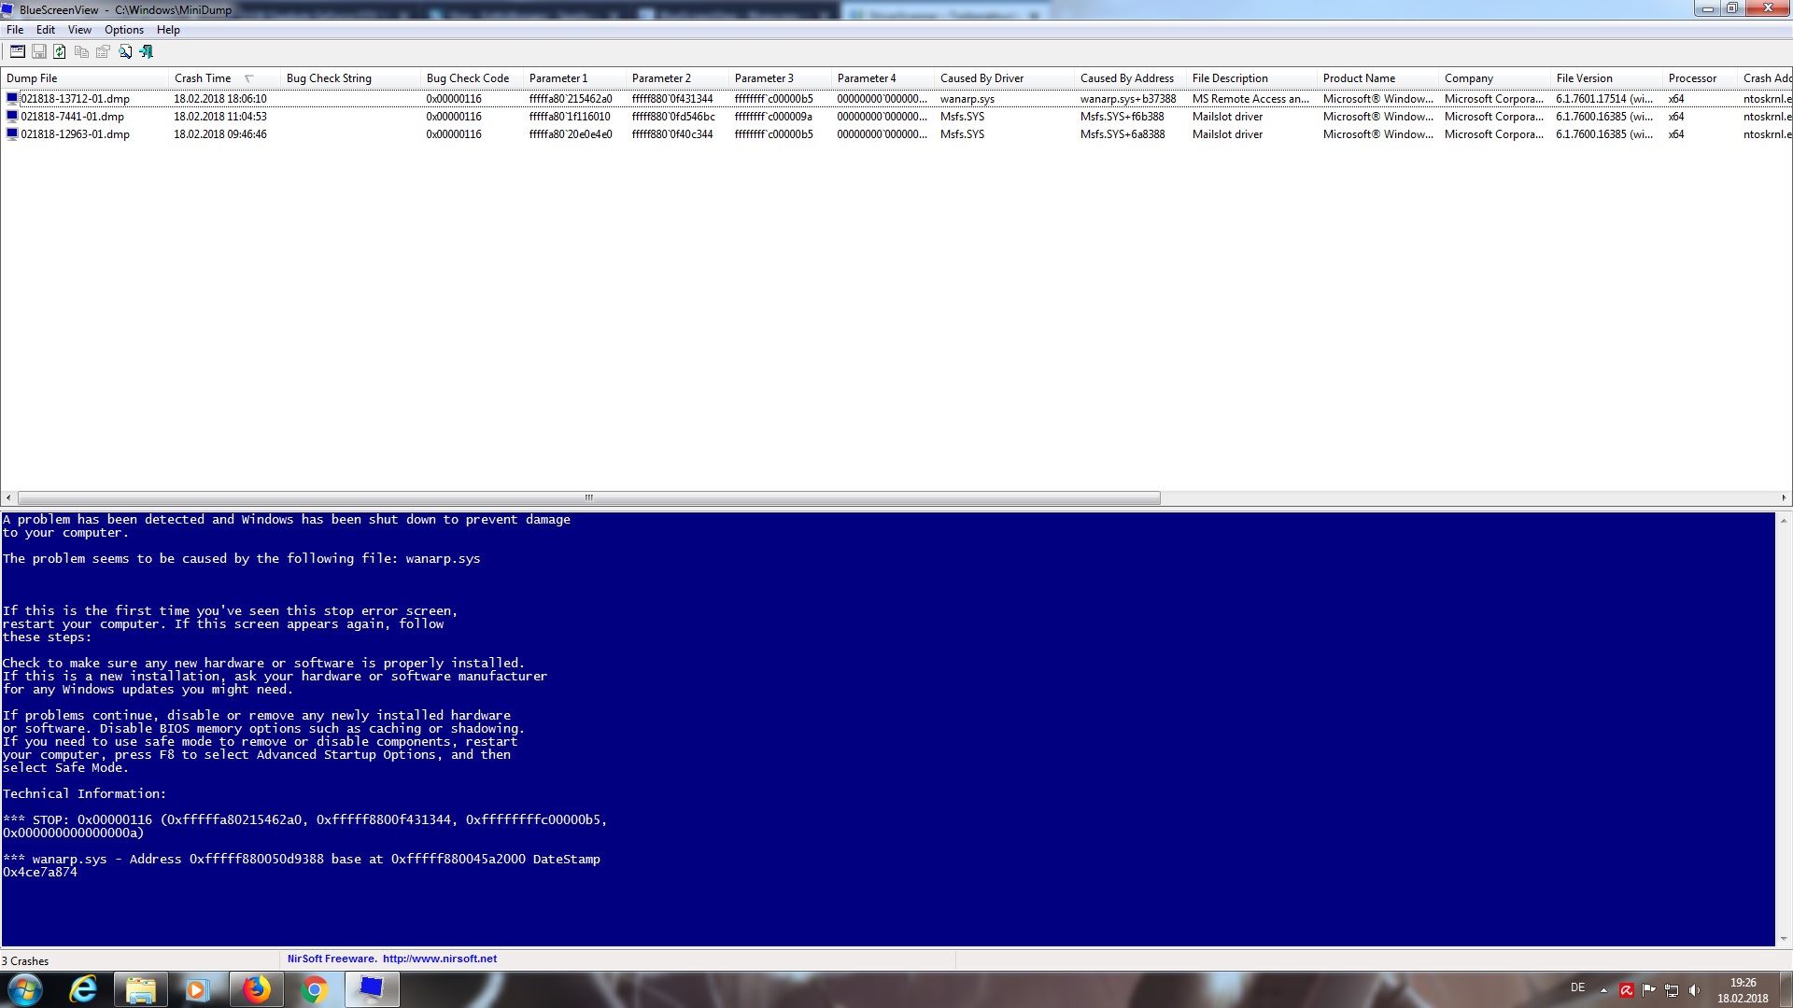Open the nirsoft.net website link

pyautogui.click(x=439, y=959)
